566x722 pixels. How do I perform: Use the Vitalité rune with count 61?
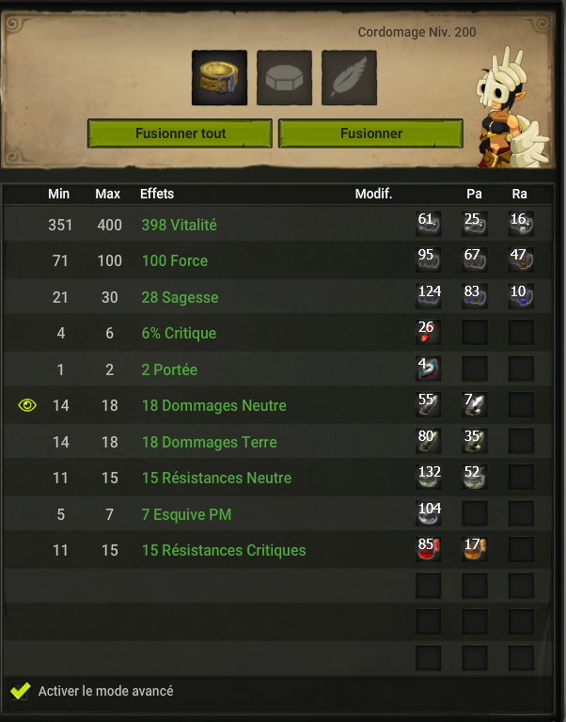429,224
